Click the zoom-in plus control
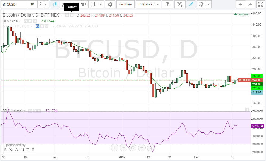 [142, 147]
